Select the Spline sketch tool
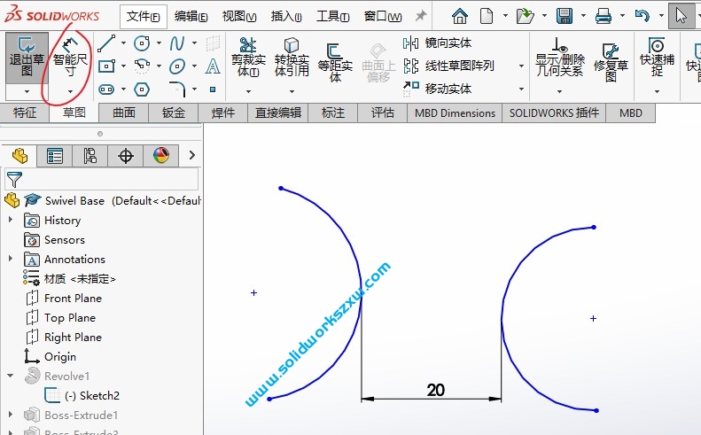This screenshot has height=435, width=701. (177, 43)
